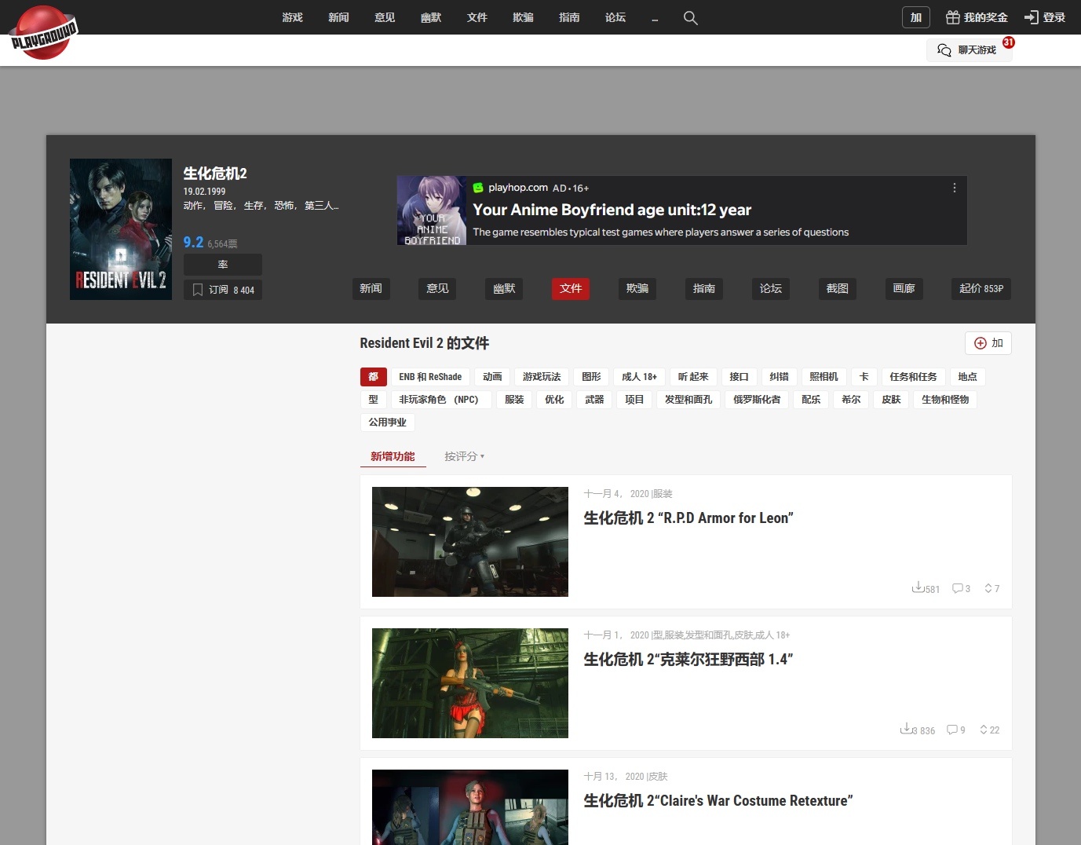Open the Your Anime Boyfriend ad headline

click(x=612, y=210)
